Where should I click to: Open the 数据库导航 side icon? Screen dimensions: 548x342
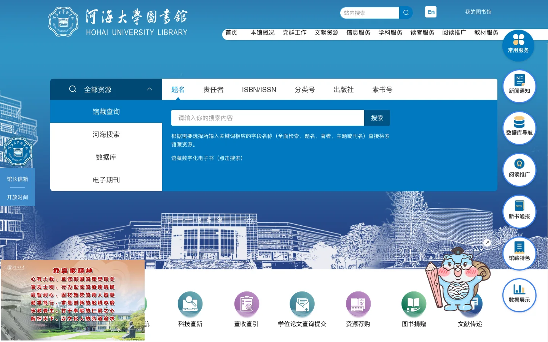[519, 128]
